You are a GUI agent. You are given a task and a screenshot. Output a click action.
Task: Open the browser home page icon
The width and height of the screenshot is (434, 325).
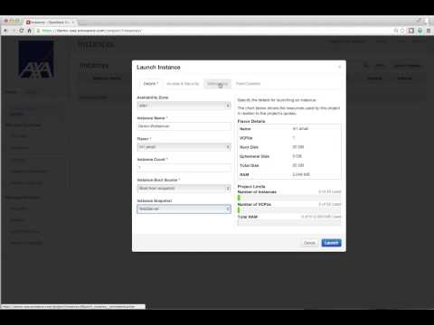point(30,31)
